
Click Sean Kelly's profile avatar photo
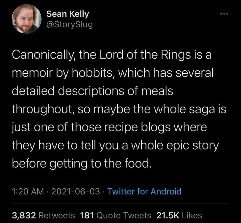click(27, 19)
